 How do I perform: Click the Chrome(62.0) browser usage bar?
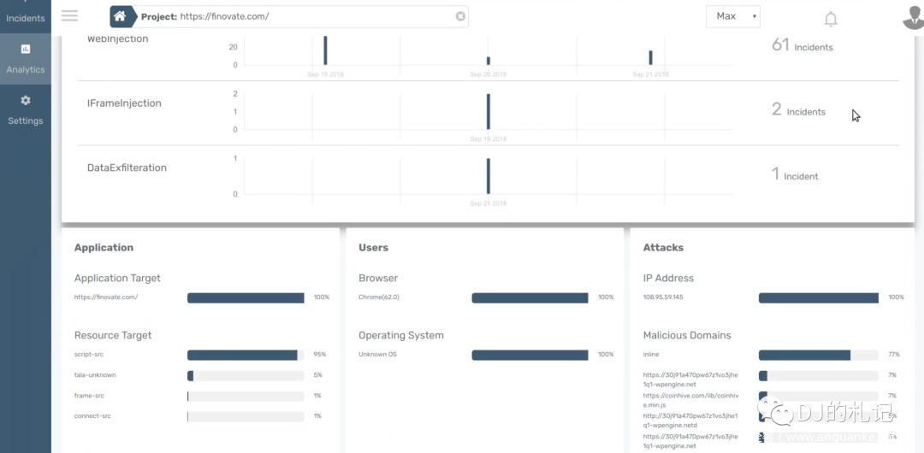530,297
